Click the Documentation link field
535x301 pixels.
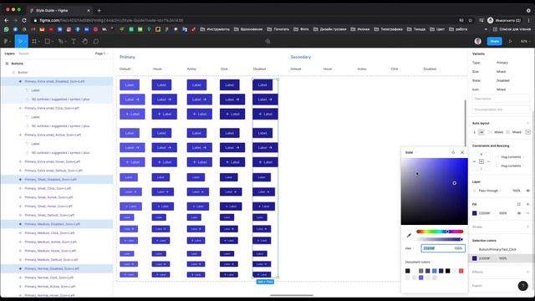tap(501, 110)
